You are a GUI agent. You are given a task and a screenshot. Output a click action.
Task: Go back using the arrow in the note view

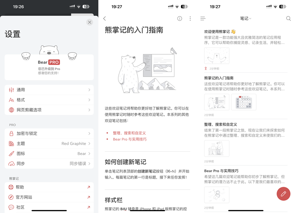click(105, 18)
